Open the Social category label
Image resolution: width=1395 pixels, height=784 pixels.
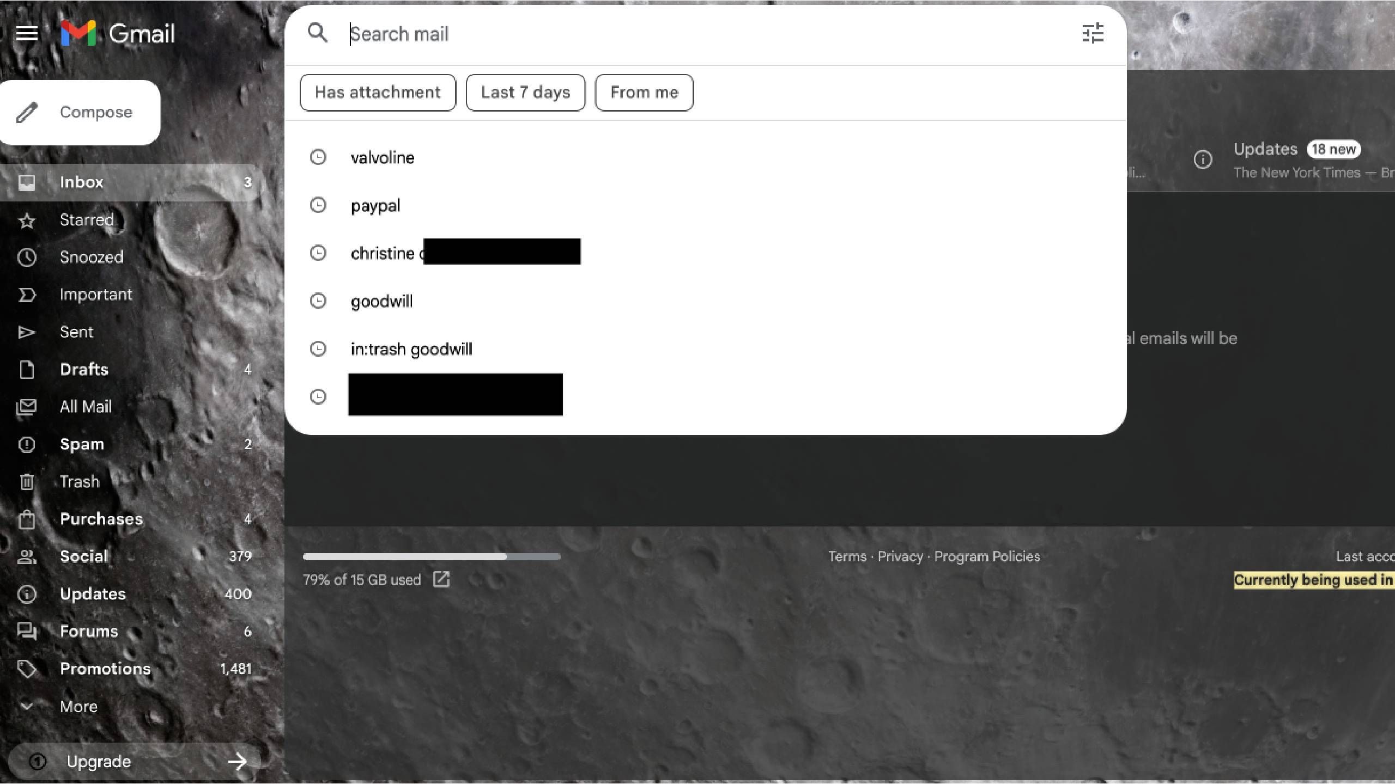click(x=131, y=556)
